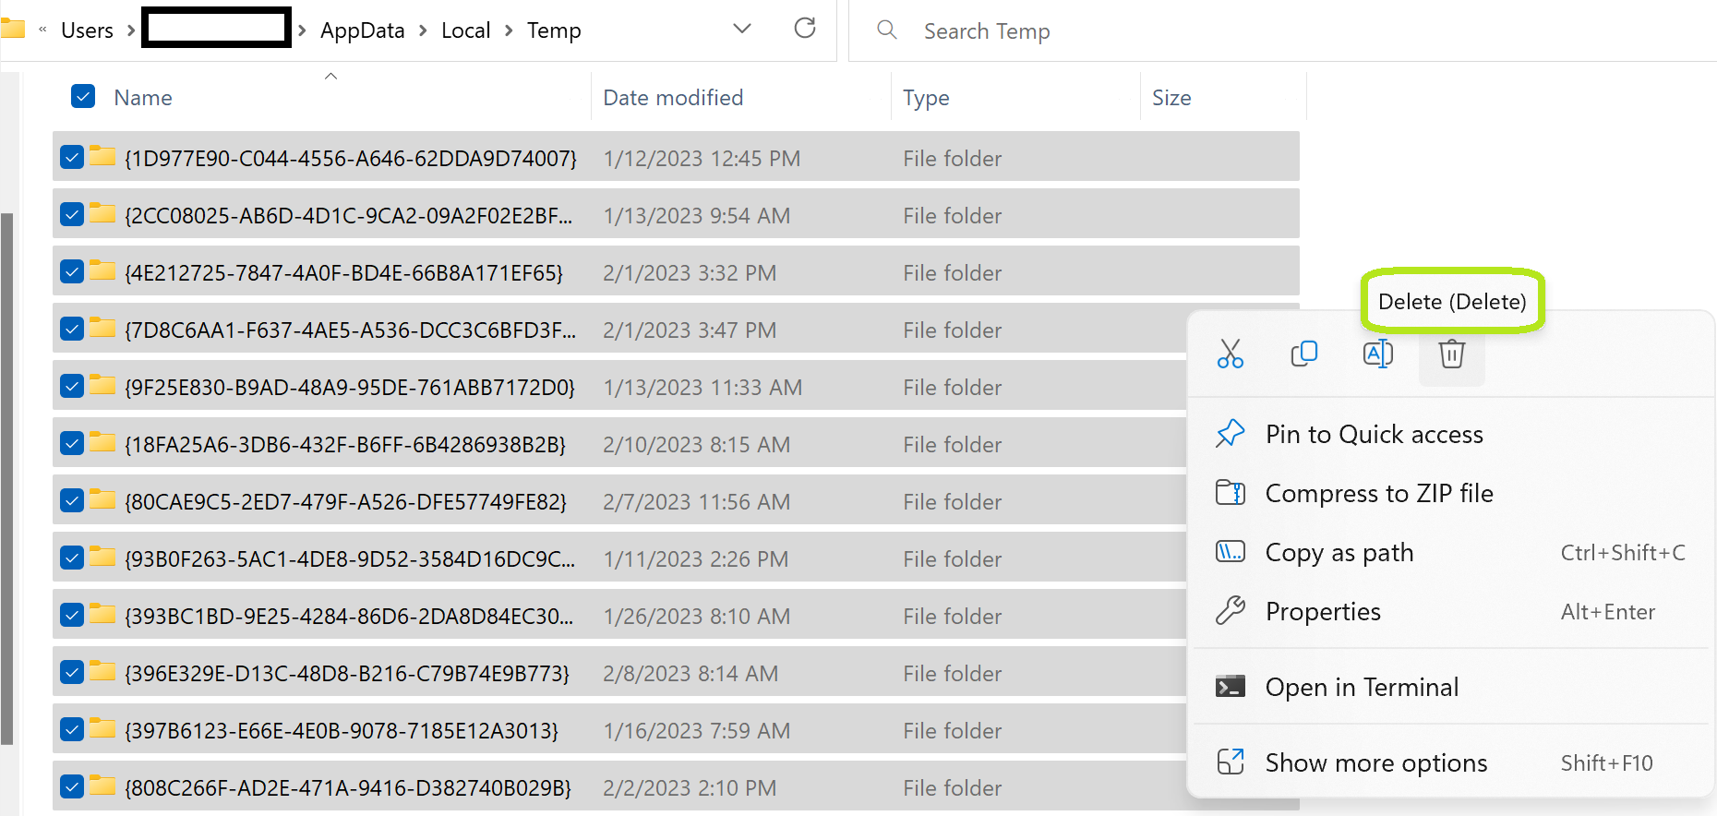Choose Copy as path

point(1339,552)
